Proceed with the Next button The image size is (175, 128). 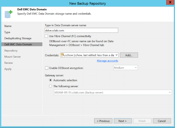click(123, 121)
